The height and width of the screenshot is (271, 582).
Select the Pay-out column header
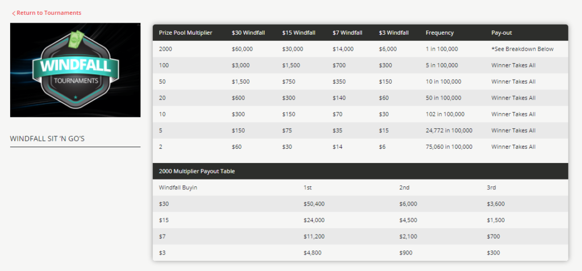[501, 33]
